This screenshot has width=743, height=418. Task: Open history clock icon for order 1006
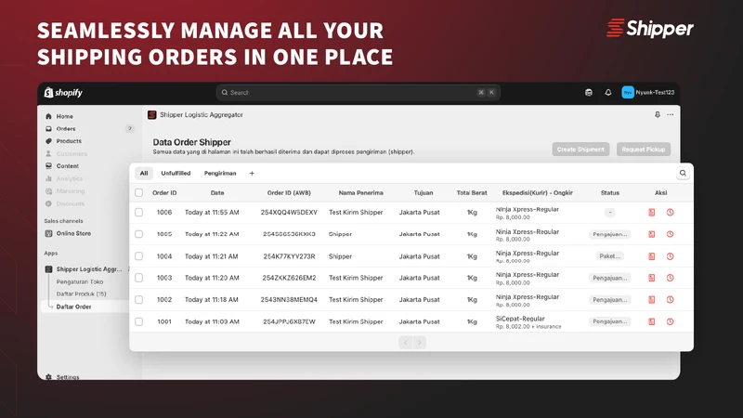click(670, 213)
